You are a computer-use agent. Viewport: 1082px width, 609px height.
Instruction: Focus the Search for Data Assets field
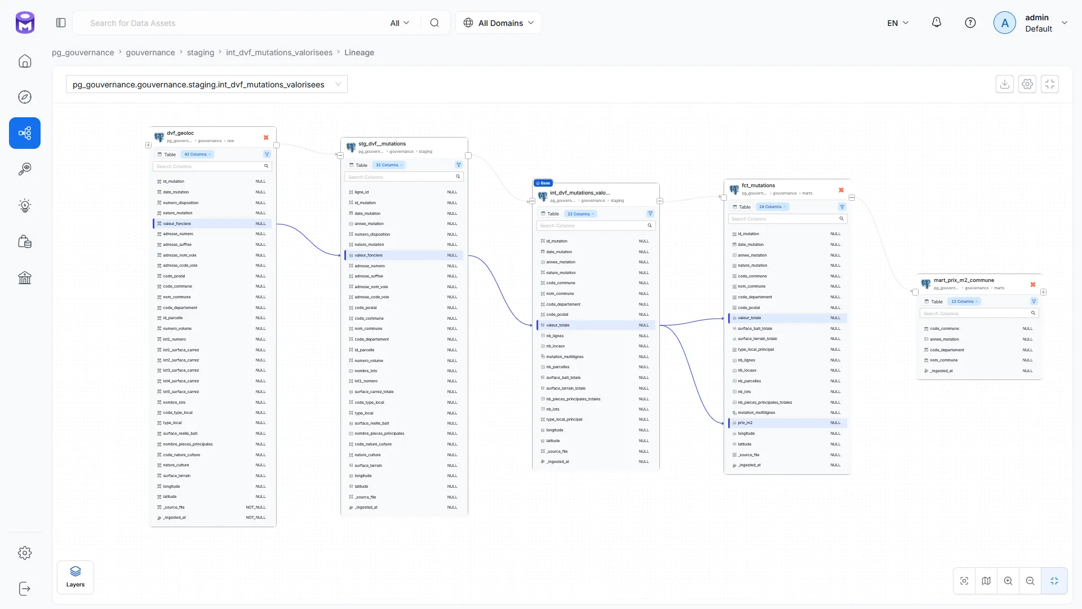click(231, 23)
